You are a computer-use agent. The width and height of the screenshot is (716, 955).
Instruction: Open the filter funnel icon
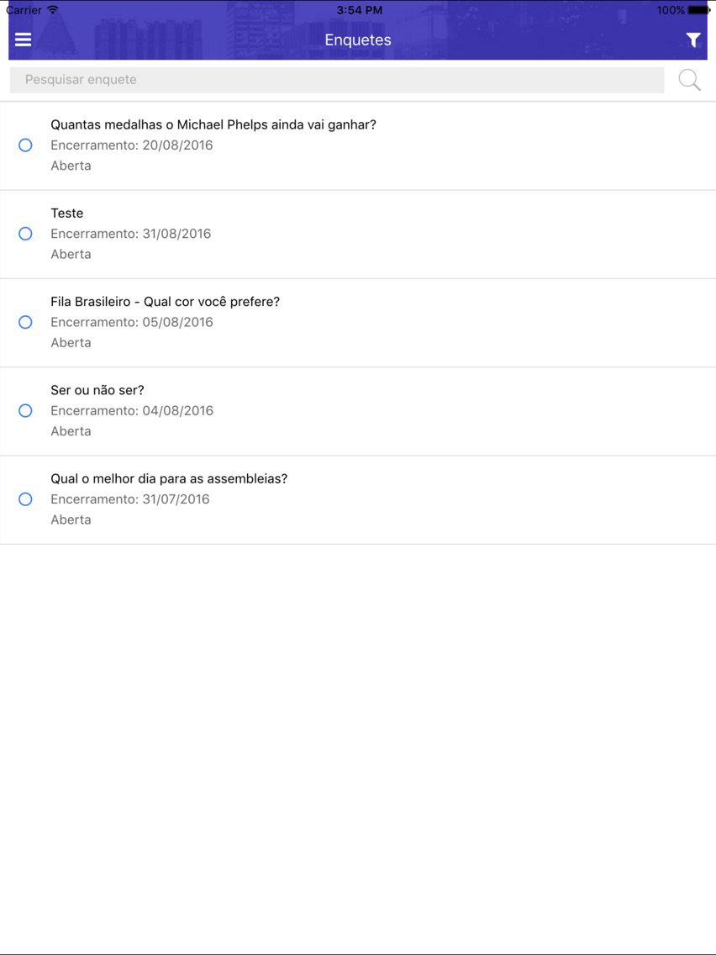692,40
